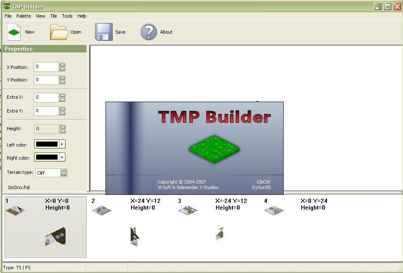The image size is (403, 273).
Task: Save using the floppy disk icon
Action: coord(103,32)
